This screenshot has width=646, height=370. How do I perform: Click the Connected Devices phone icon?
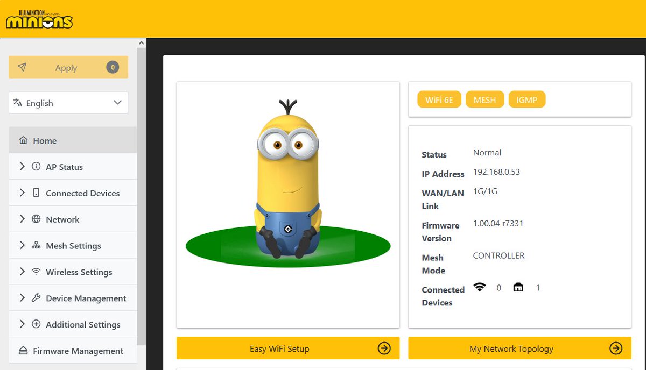point(36,193)
